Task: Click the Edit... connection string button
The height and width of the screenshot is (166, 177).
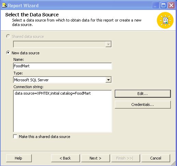Action: pyautogui.click(x=143, y=94)
